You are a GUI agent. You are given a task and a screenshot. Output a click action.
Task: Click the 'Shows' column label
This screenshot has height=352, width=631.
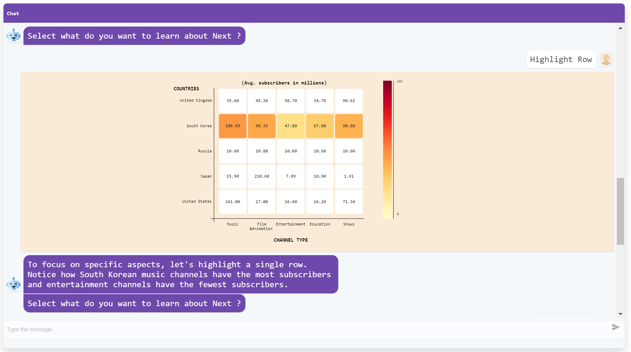[x=349, y=224]
